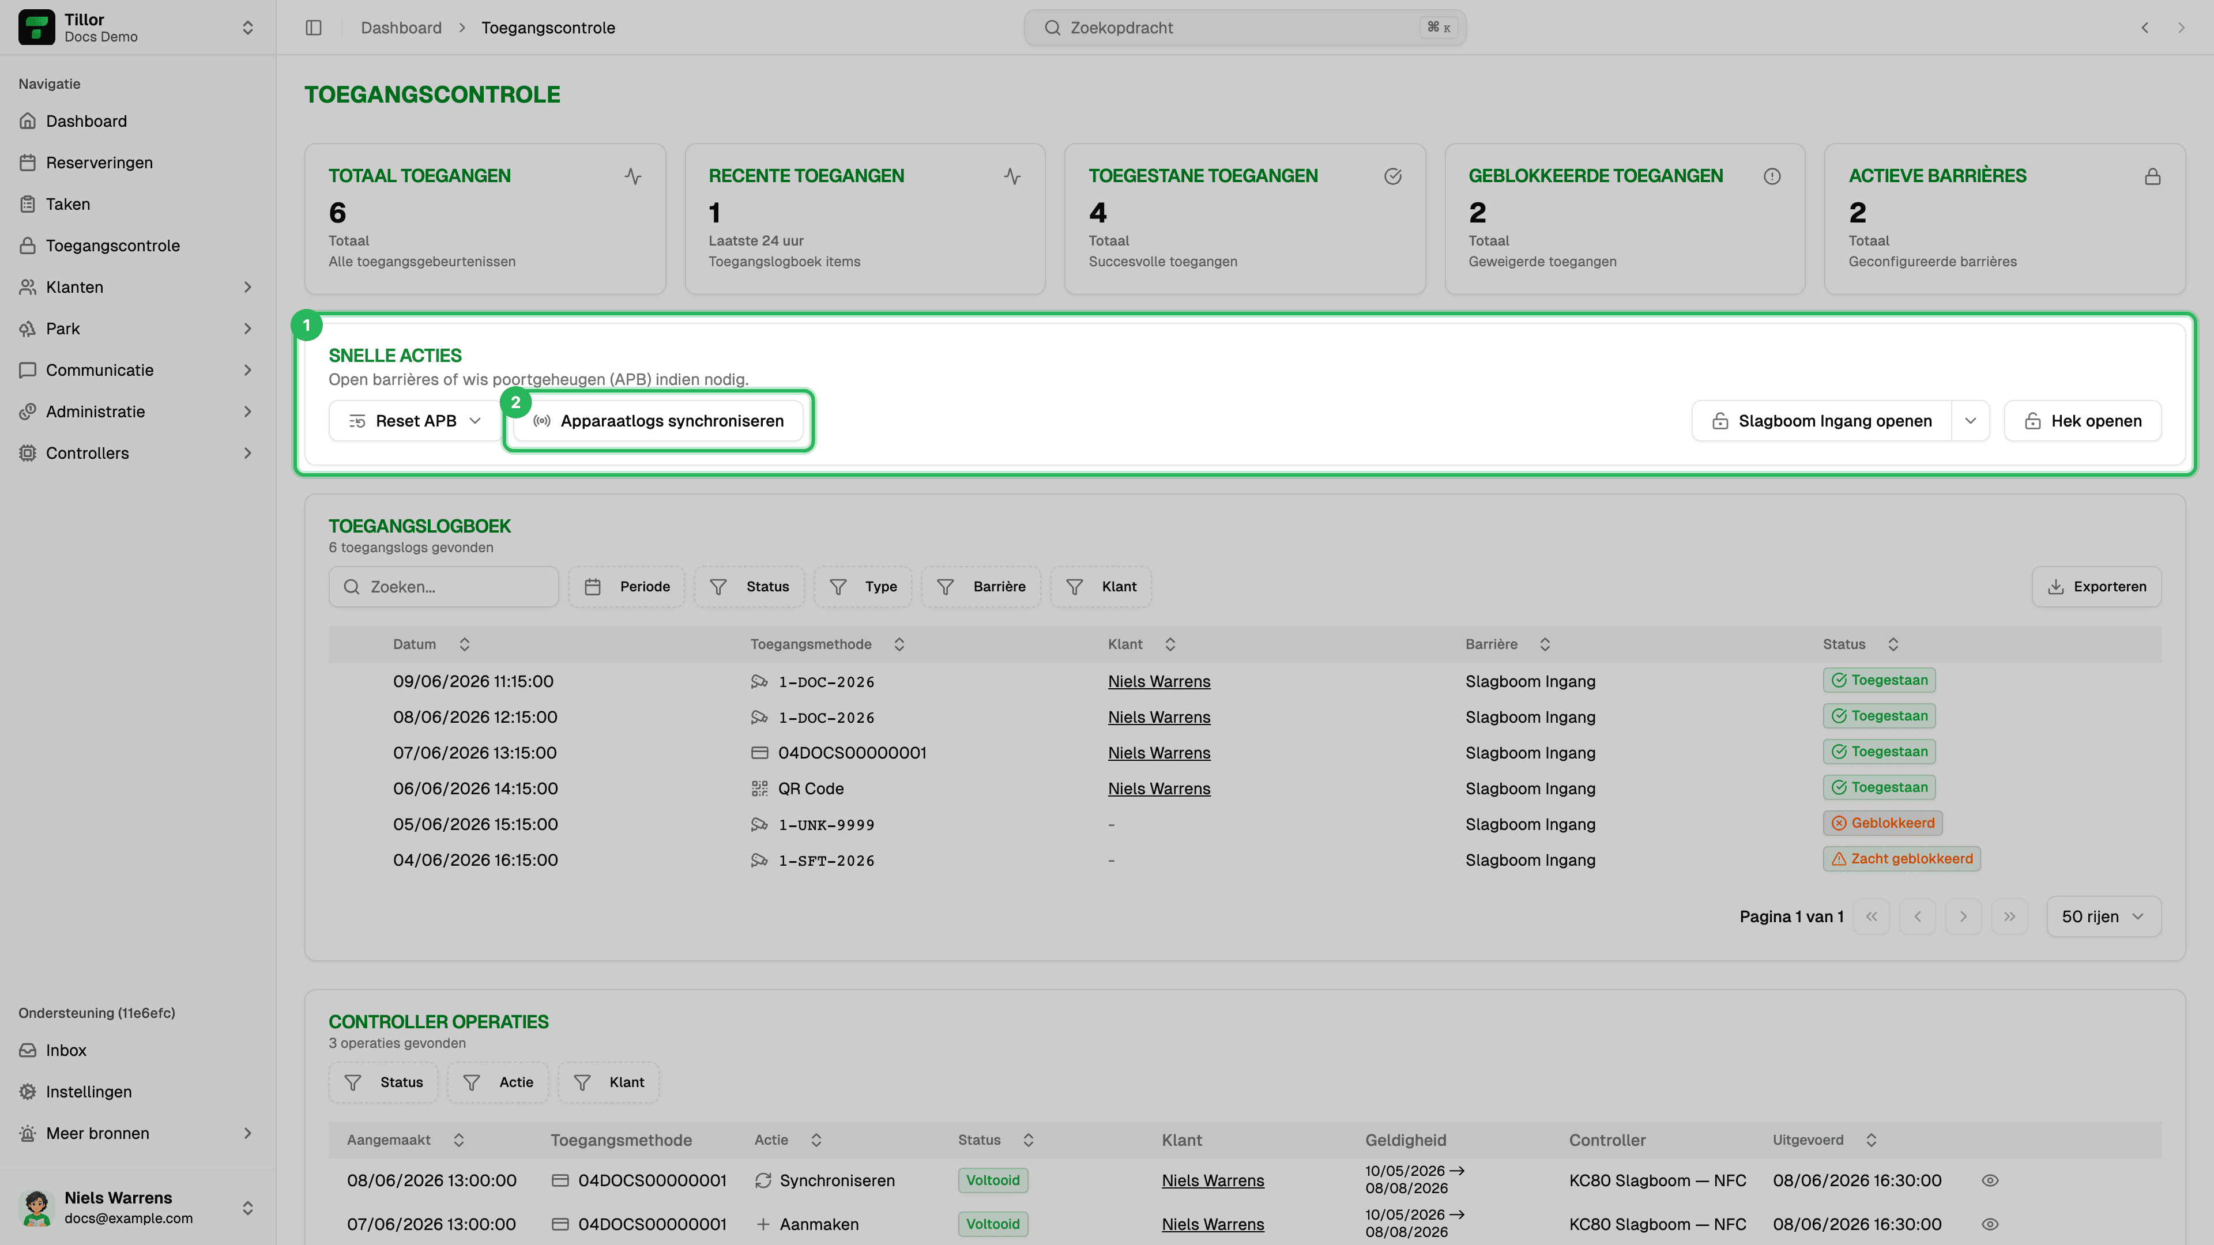Open the Barrière filter
Viewport: 2214px width, 1245px height.
(981, 587)
